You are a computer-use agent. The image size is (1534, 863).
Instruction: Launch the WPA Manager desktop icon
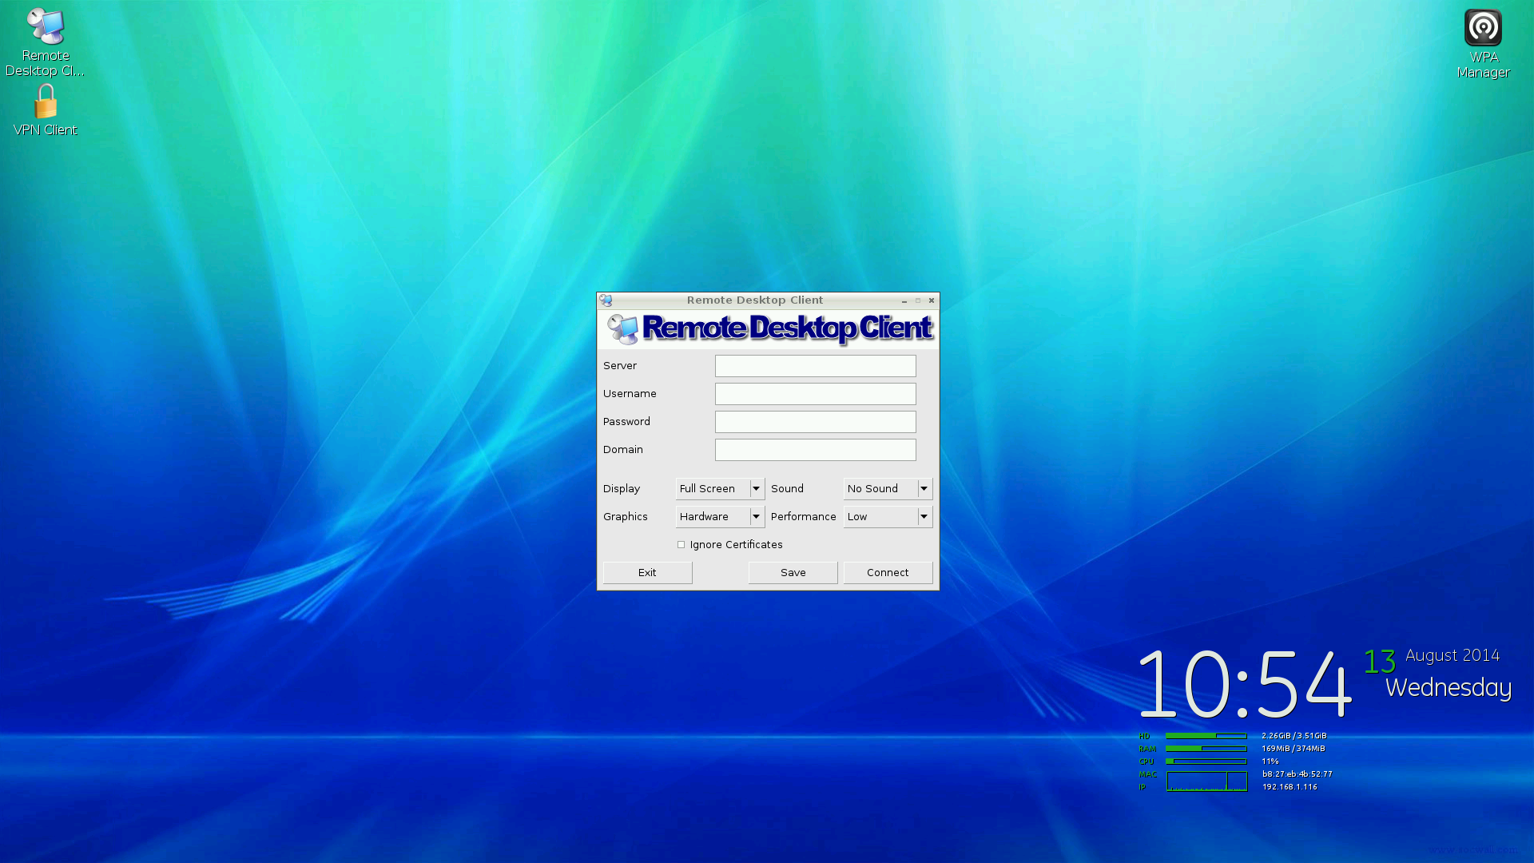tap(1483, 28)
